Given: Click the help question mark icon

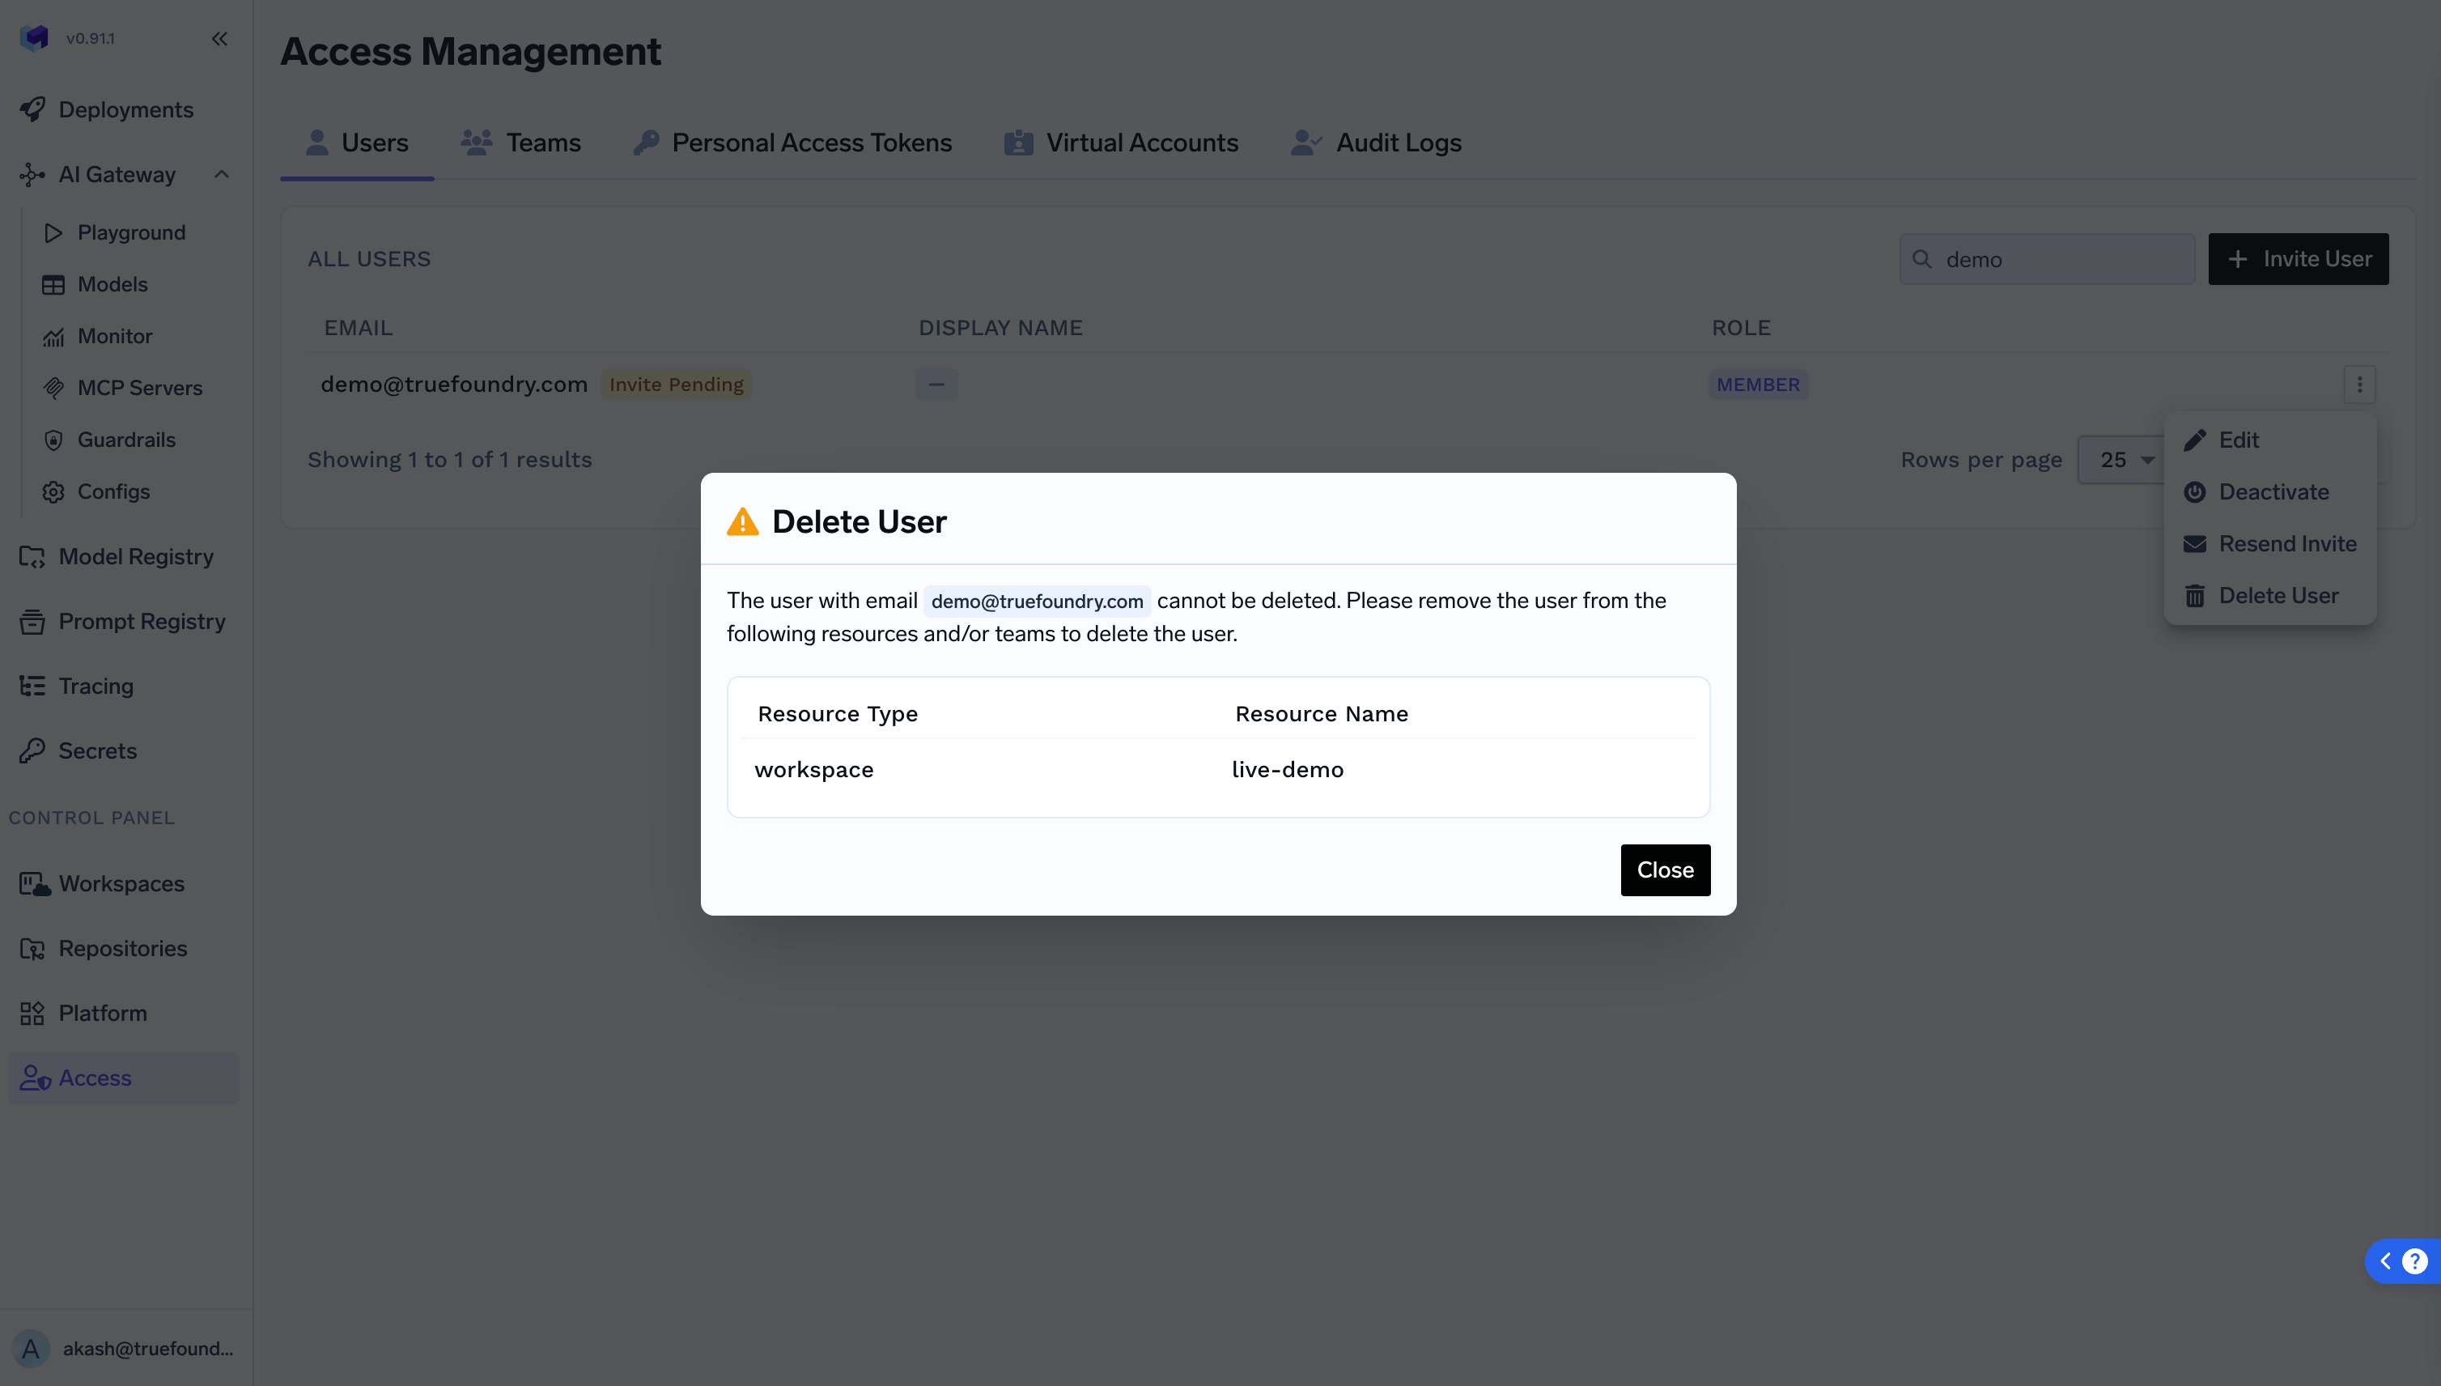Looking at the screenshot, I should point(2414,1261).
